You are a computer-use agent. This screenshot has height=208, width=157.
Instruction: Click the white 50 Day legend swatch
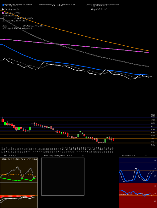(3, 9)
